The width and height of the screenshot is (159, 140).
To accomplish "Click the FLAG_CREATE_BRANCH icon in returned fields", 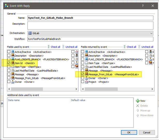I will (86, 59).
